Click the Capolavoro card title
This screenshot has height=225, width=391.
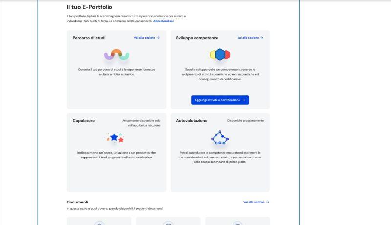pyautogui.click(x=84, y=120)
